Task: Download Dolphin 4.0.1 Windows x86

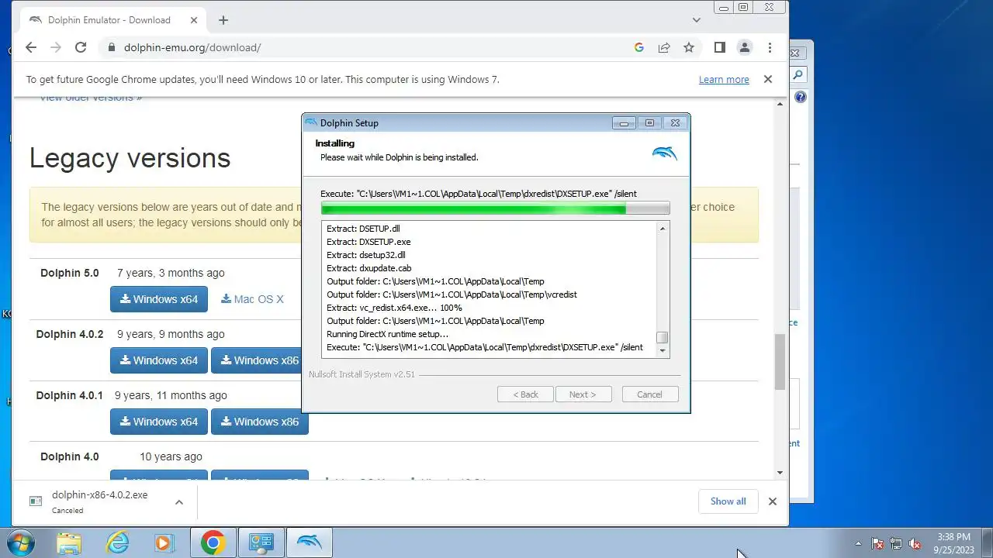Action: (260, 422)
